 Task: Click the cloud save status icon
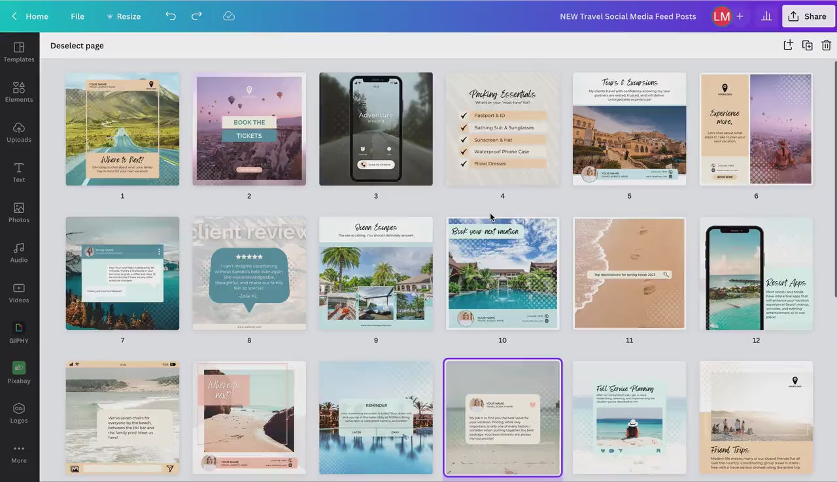coord(229,16)
